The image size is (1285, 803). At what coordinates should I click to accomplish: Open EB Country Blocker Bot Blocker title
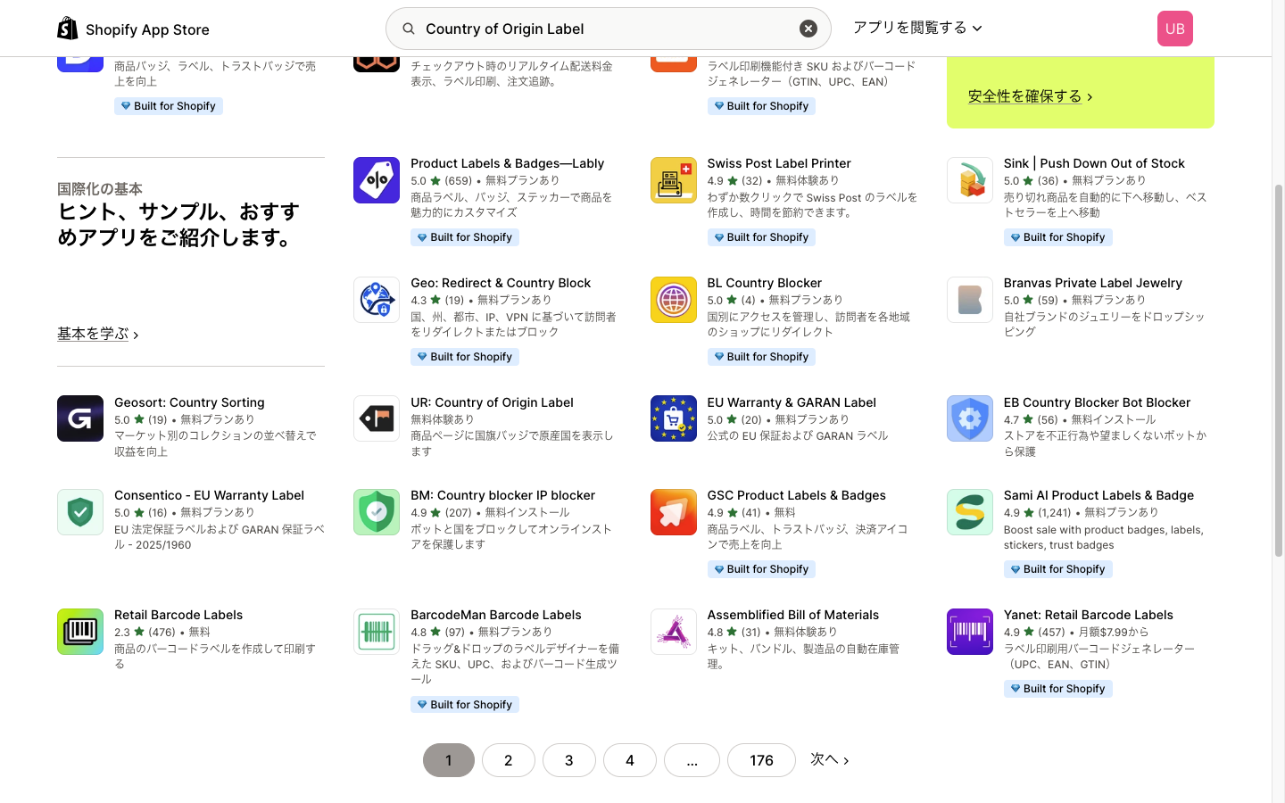1097,402
